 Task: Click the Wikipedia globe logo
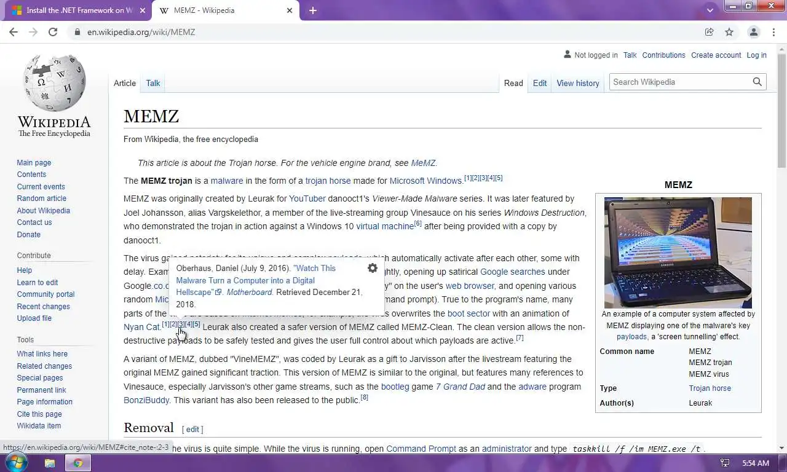click(54, 83)
